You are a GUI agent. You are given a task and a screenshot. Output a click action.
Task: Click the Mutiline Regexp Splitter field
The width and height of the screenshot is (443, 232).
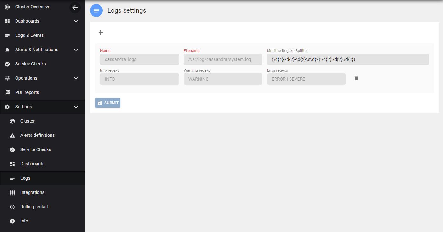pos(348,59)
